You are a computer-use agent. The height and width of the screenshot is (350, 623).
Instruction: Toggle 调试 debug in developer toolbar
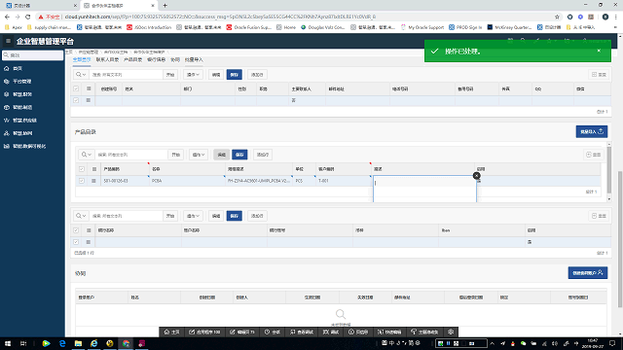[331, 332]
